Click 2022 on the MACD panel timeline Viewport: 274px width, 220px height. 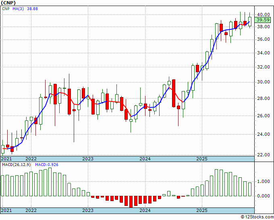(x=31, y=210)
